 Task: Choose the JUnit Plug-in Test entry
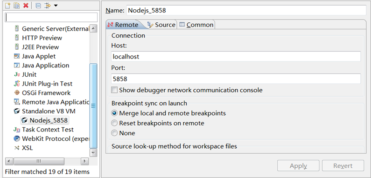[x=43, y=84]
